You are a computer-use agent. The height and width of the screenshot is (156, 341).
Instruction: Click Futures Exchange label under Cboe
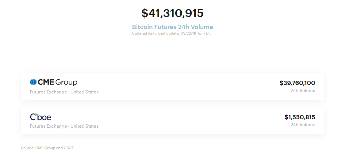pyautogui.click(x=48, y=126)
